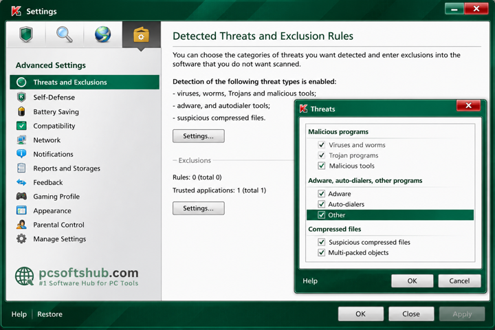Click OK in main Settings window

point(360,314)
